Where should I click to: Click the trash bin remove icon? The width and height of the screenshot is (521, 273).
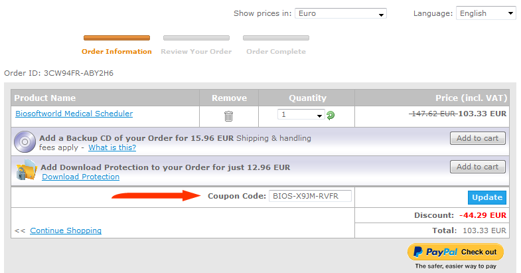click(228, 116)
